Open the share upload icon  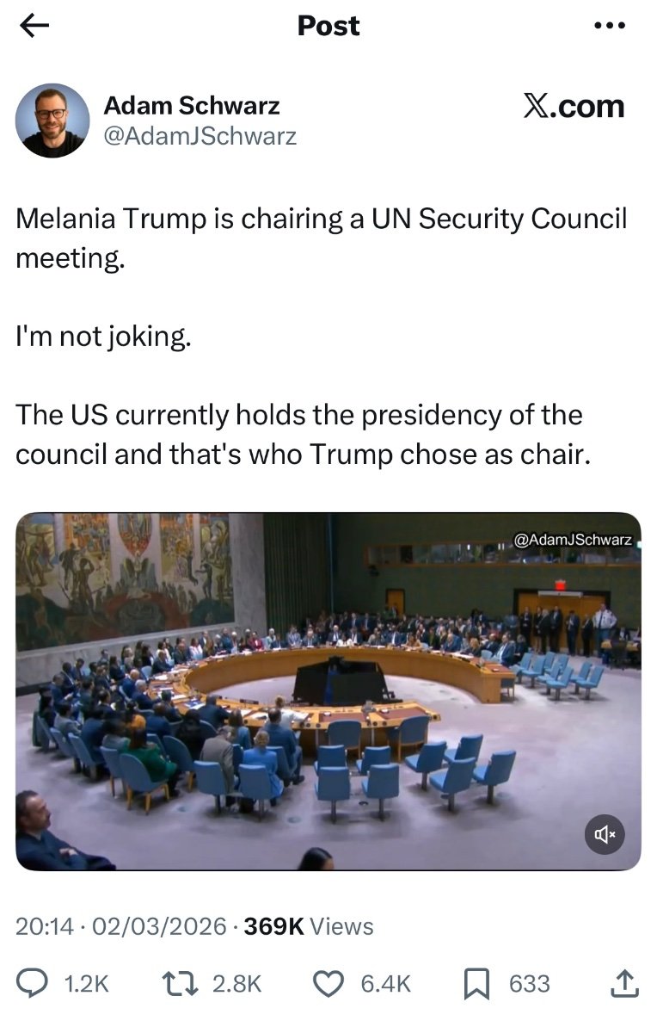coord(625,983)
